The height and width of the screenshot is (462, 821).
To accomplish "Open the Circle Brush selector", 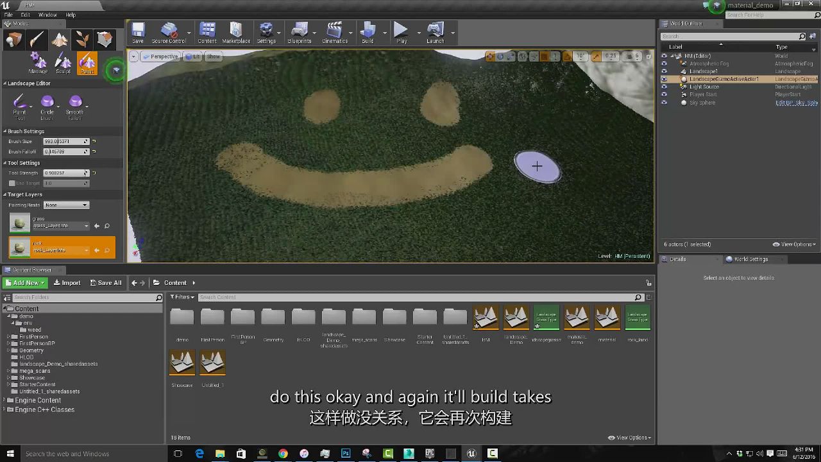I will (x=47, y=107).
